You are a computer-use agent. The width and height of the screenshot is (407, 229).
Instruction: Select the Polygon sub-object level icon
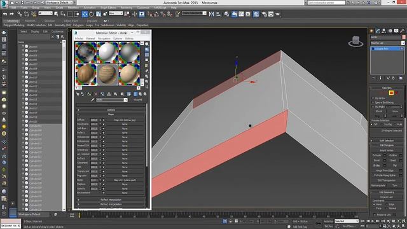[391, 93]
